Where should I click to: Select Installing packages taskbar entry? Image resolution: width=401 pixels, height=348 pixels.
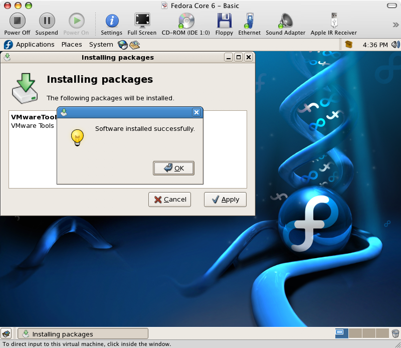pyautogui.click(x=83, y=333)
